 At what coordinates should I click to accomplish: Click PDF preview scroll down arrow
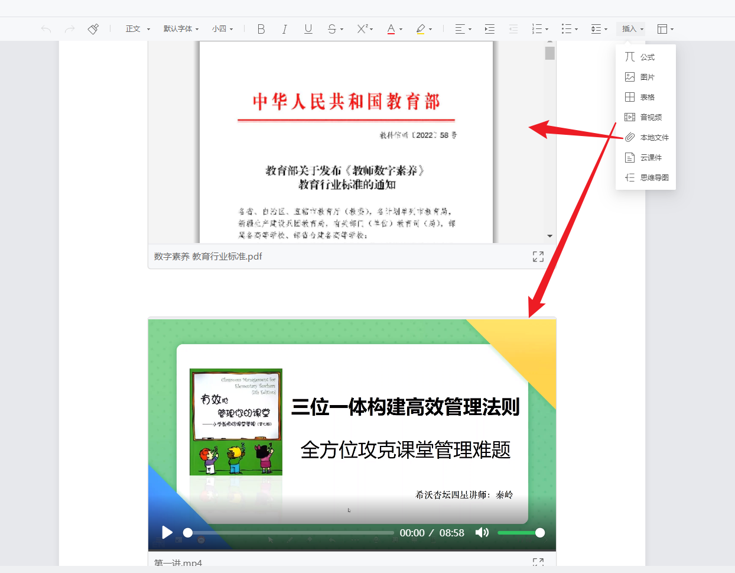click(550, 236)
